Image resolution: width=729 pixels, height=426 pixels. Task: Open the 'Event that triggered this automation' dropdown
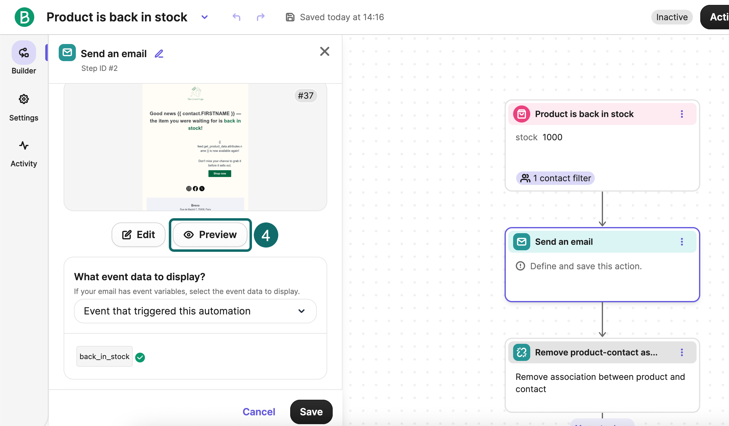[195, 311]
